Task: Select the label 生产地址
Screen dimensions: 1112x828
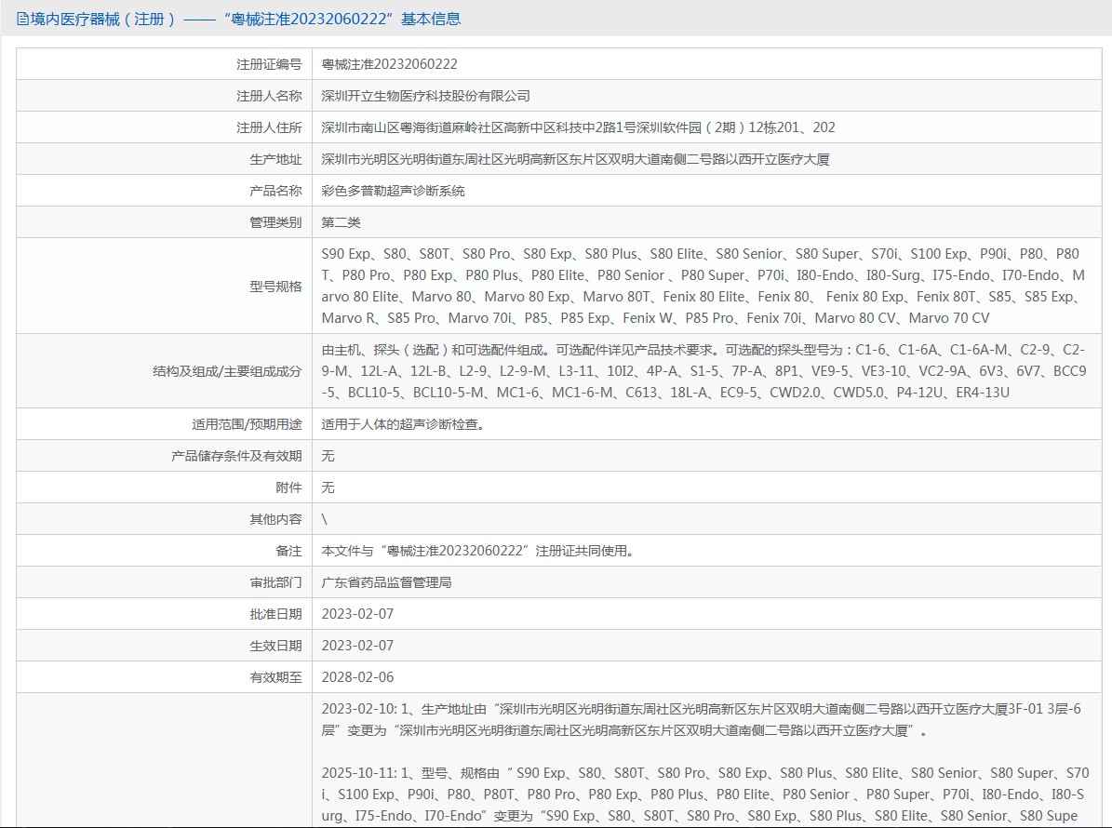Action: [x=275, y=159]
